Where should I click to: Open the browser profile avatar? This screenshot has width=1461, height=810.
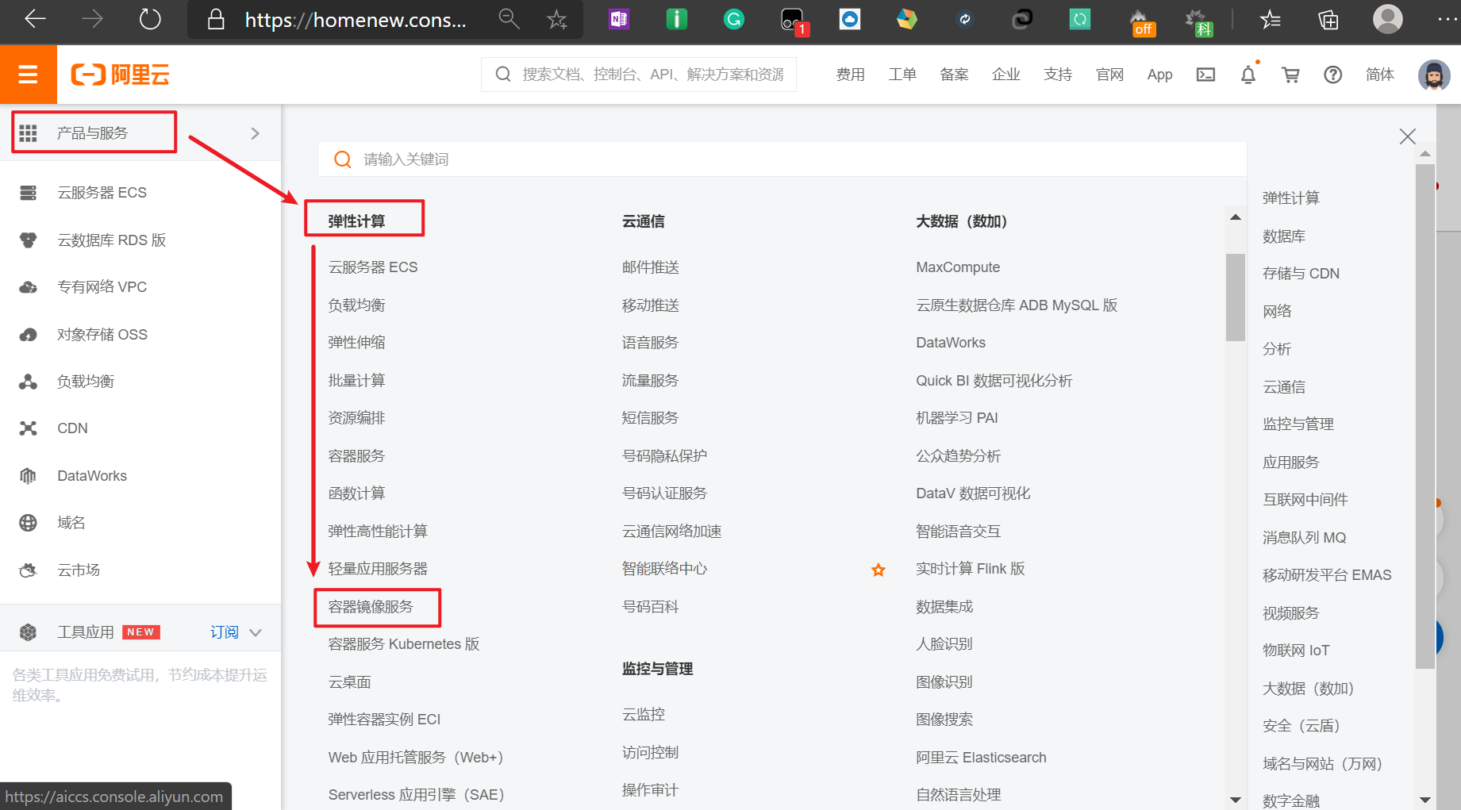point(1387,19)
